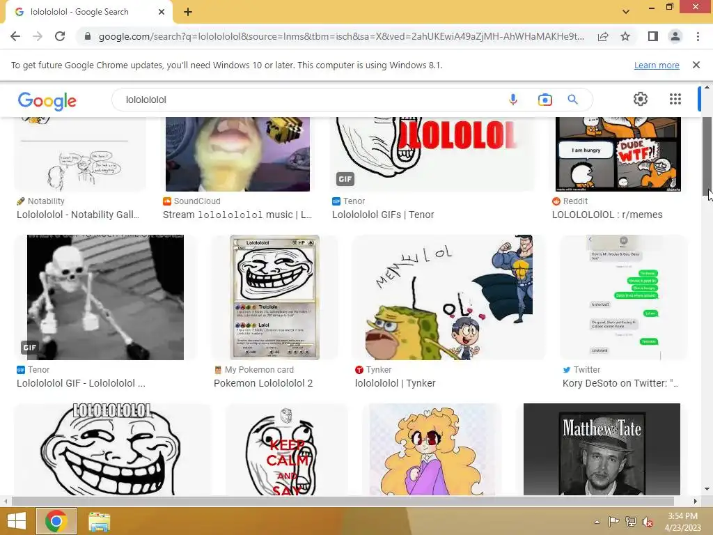Dismiss the Chrome update notification bar
Viewport: 713px width, 535px height.
696,65
